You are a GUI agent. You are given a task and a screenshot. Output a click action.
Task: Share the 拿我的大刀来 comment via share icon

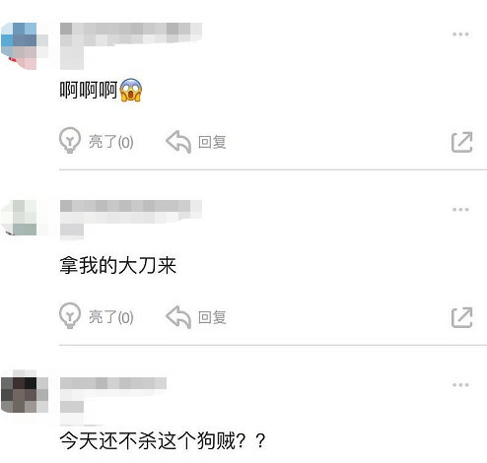click(x=462, y=317)
